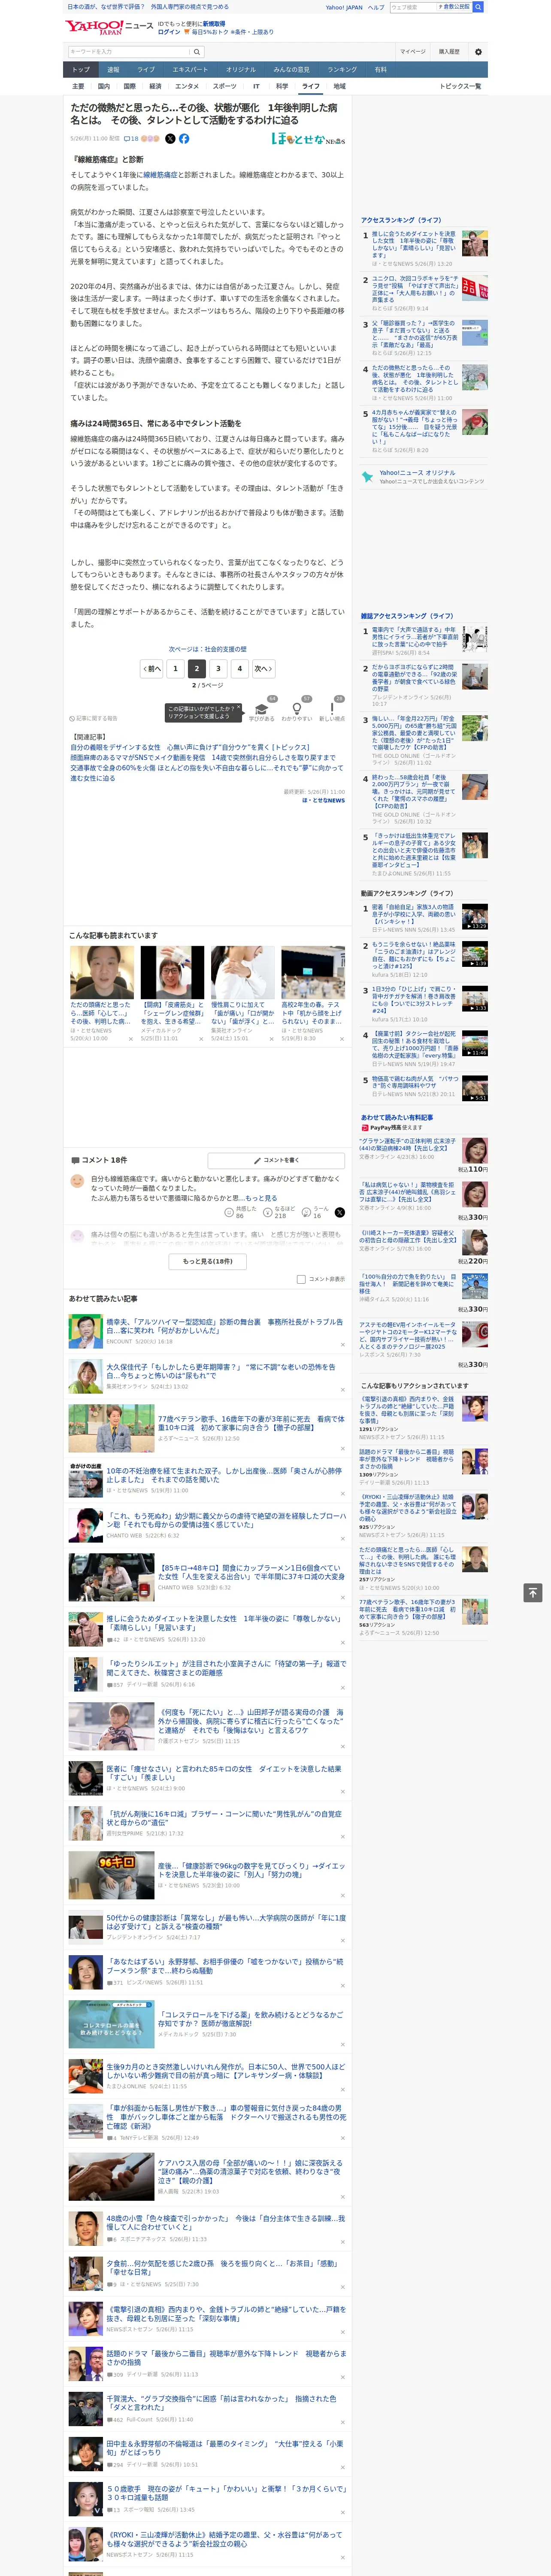The width and height of the screenshot is (551, 2576).
Task: Go to article page 3
Action: click(218, 668)
